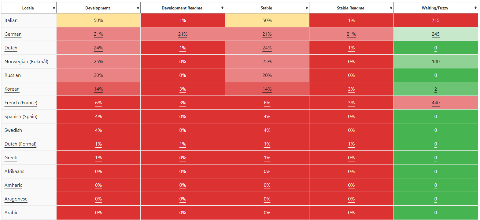Click the Development Readme sort arrows
Image resolution: width=480 pixels, height=220 pixels.
(222, 8)
